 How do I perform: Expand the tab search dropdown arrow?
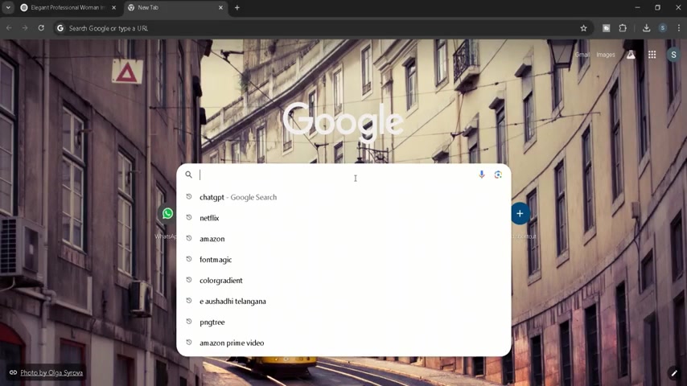pyautogui.click(x=8, y=7)
